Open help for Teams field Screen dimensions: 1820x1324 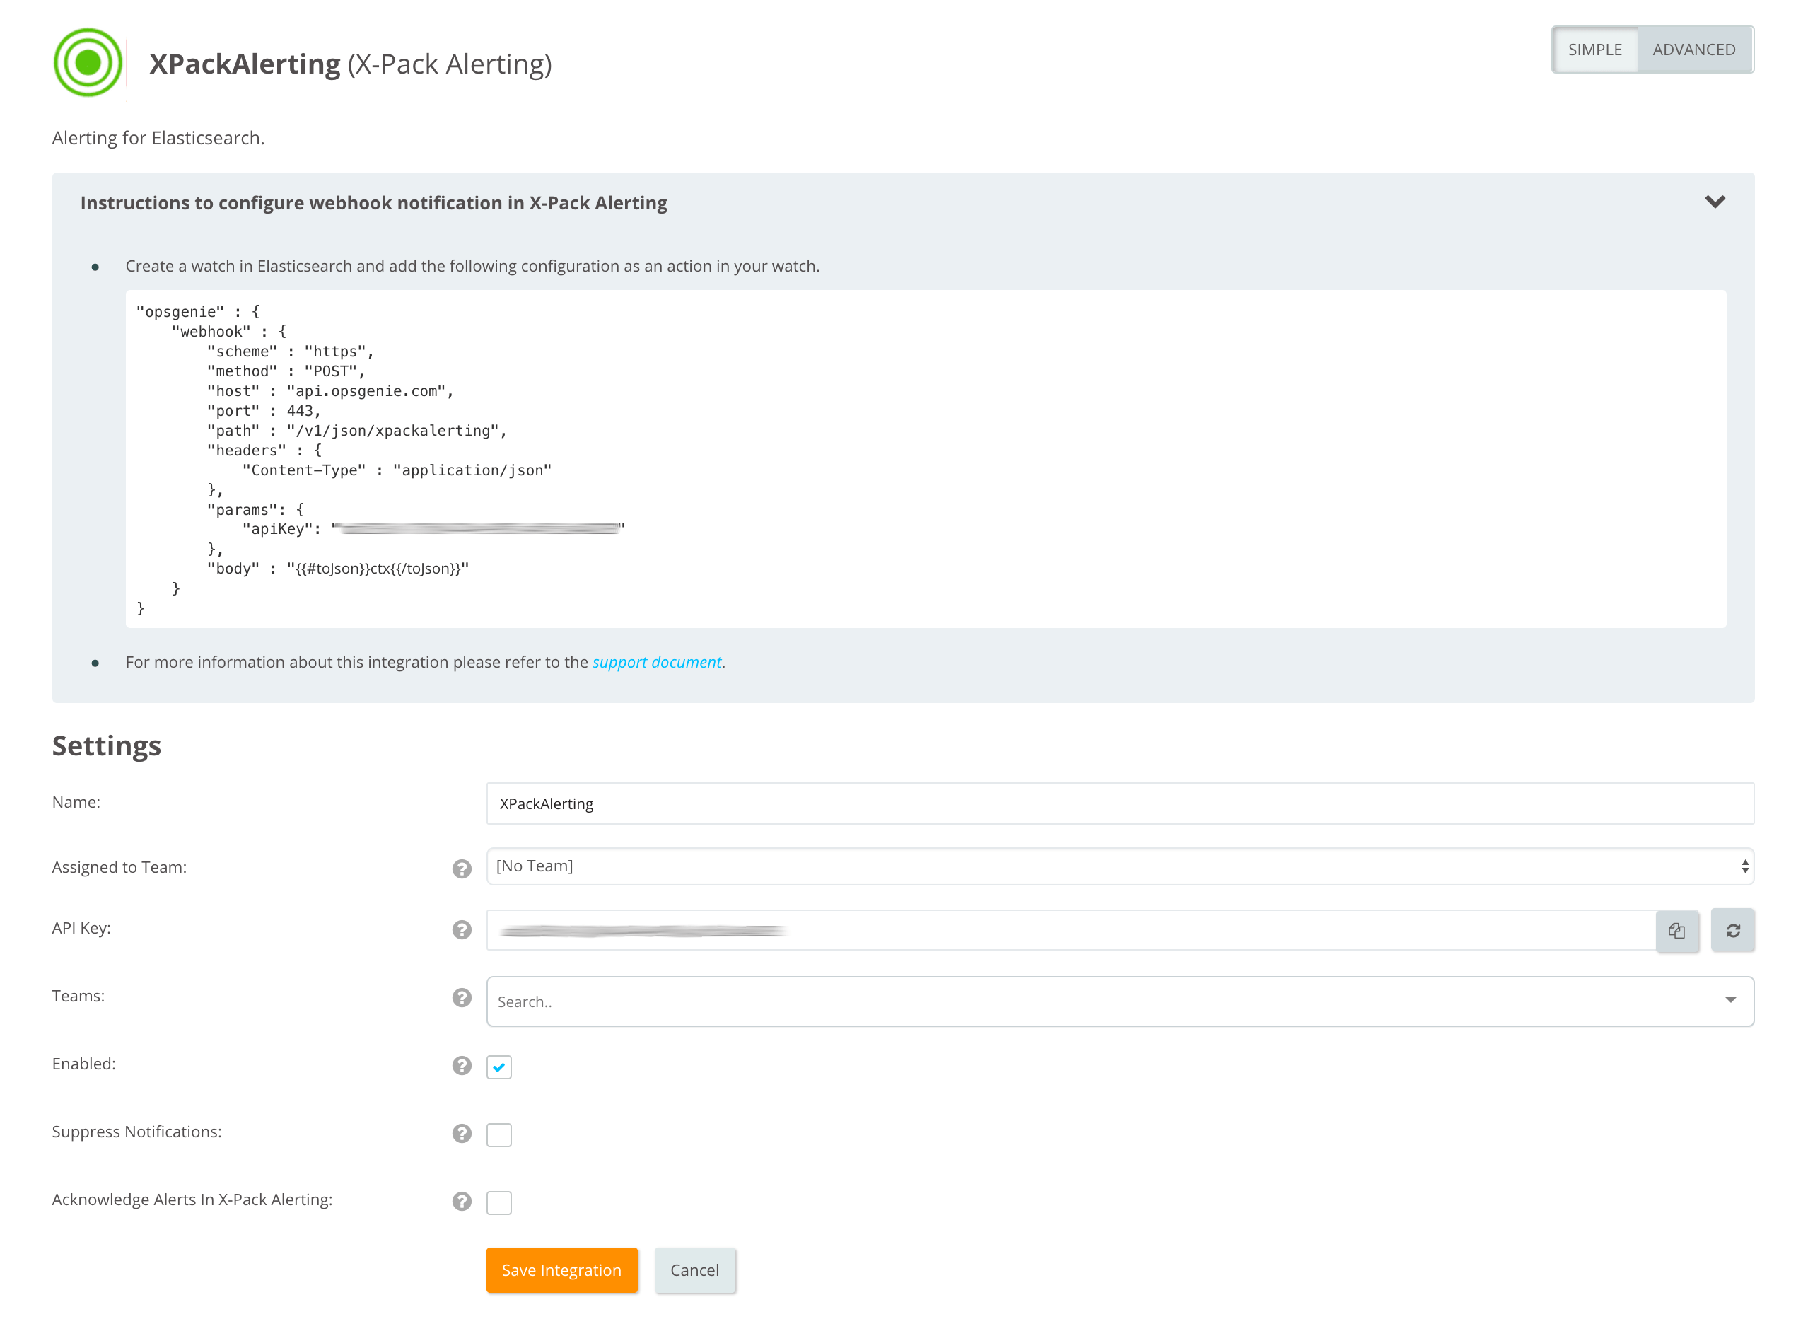pyautogui.click(x=462, y=998)
